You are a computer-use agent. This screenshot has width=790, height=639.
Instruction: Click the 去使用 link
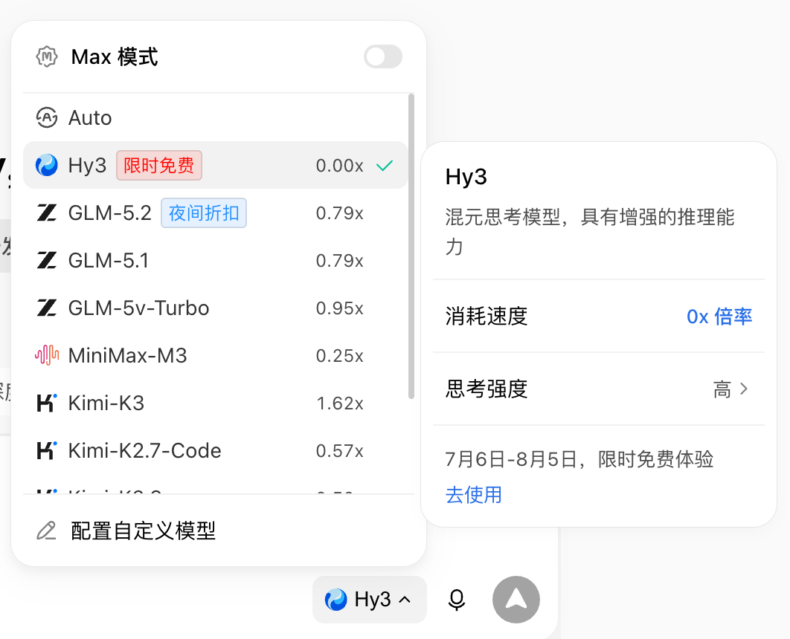(x=474, y=495)
